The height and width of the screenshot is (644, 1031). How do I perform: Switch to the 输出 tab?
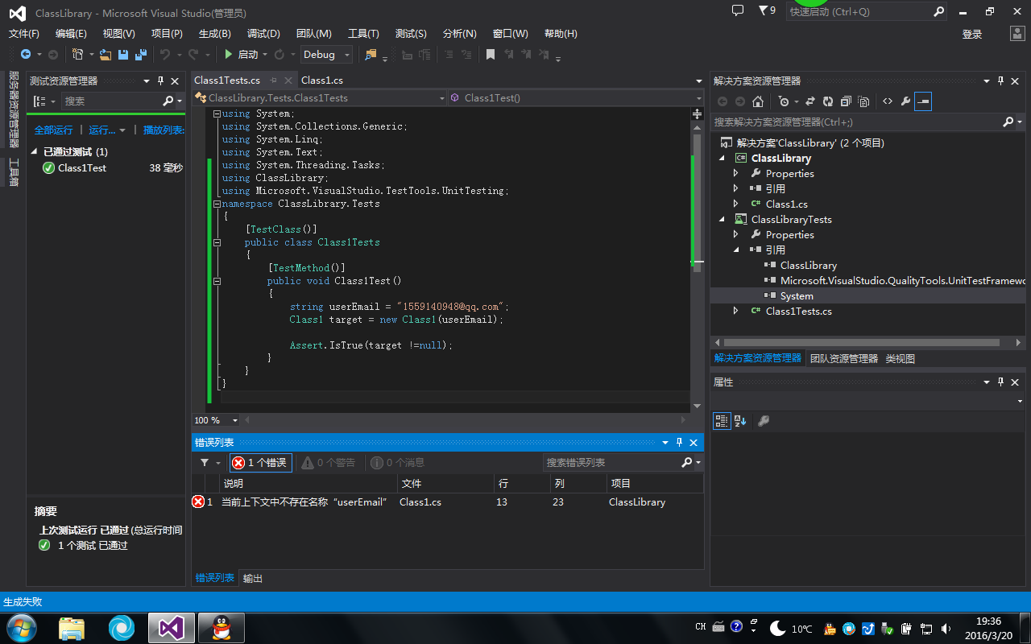pyautogui.click(x=253, y=578)
